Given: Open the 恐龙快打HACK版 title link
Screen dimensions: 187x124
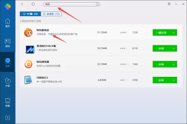Looking at the screenshot, I should (x=46, y=46).
